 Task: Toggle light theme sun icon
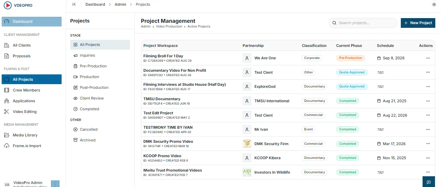point(434,5)
